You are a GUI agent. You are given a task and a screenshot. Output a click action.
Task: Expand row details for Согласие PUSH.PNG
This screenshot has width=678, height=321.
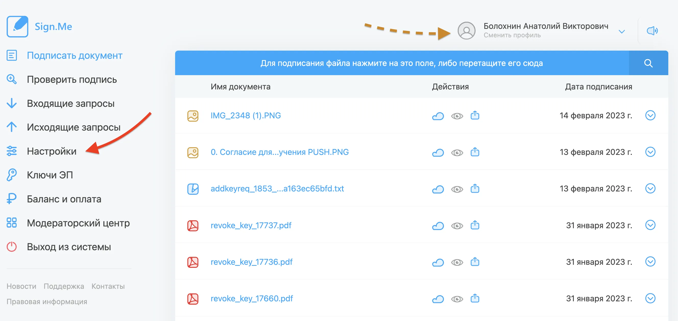(650, 152)
